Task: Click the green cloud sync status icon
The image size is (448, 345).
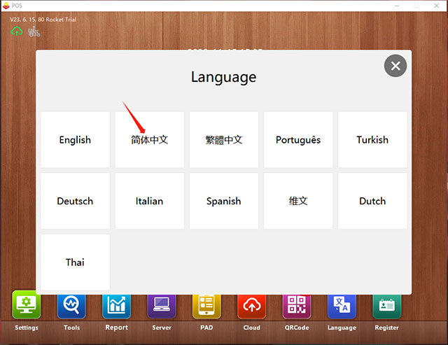Action: click(x=17, y=31)
